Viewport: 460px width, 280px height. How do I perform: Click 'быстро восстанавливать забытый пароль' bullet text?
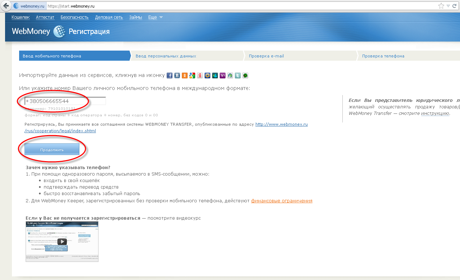point(92,194)
